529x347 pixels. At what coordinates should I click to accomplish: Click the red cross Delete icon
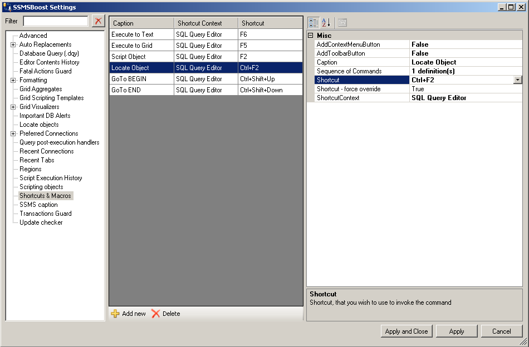155,314
